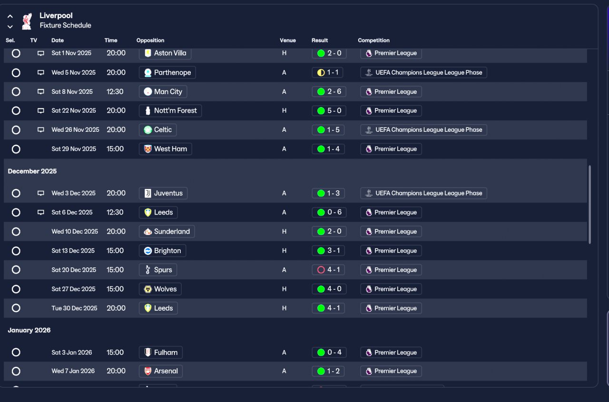
Task: Open the Leeds button on Tue 30 Dec
Action: tap(158, 308)
